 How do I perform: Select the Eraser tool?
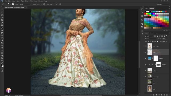point(2,35)
